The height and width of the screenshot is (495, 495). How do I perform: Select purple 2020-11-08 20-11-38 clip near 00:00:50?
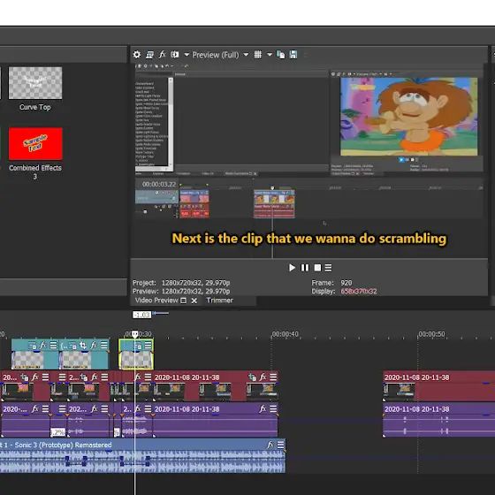point(438,420)
